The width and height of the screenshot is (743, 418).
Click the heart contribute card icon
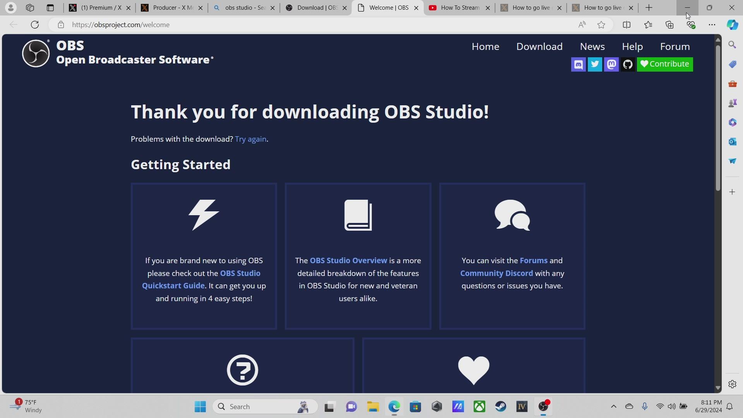[474, 370]
